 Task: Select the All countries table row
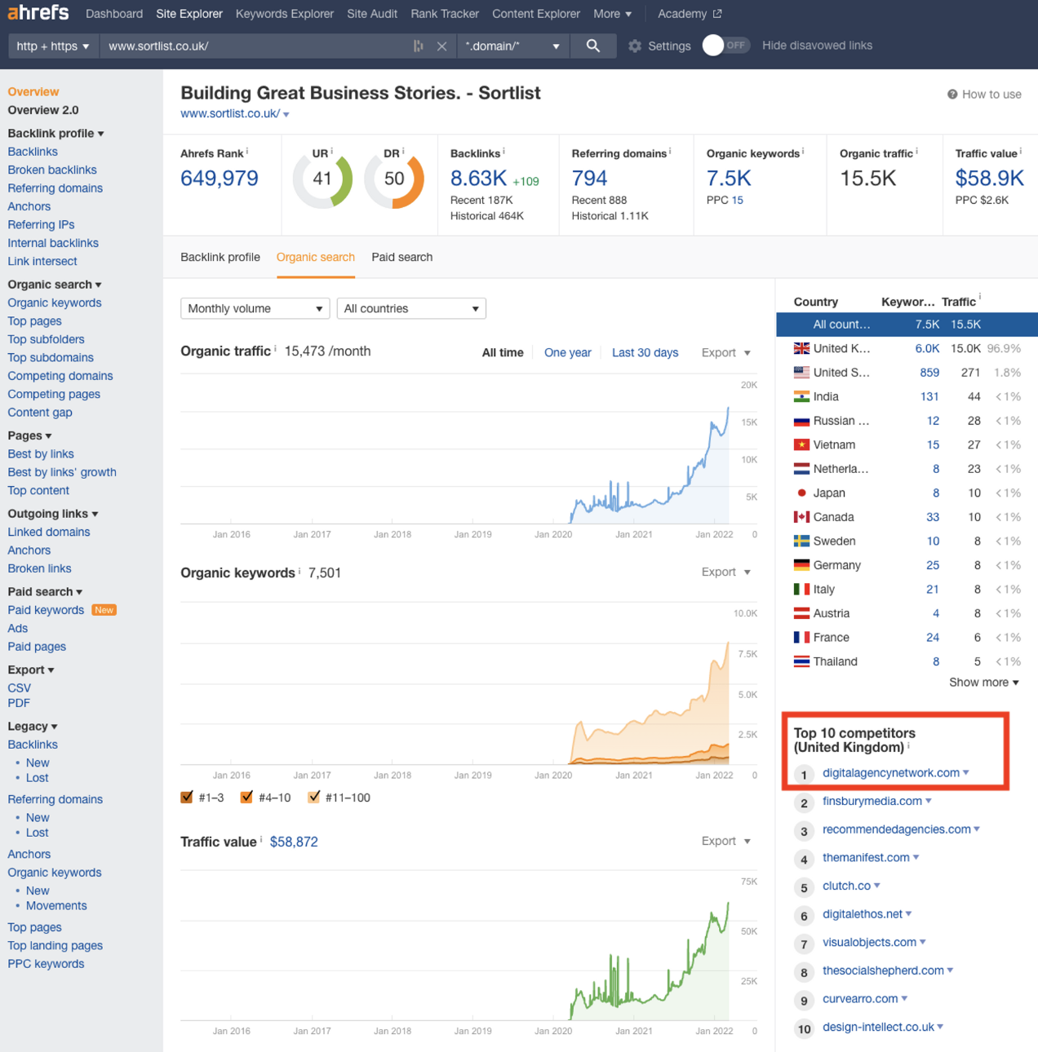907,324
